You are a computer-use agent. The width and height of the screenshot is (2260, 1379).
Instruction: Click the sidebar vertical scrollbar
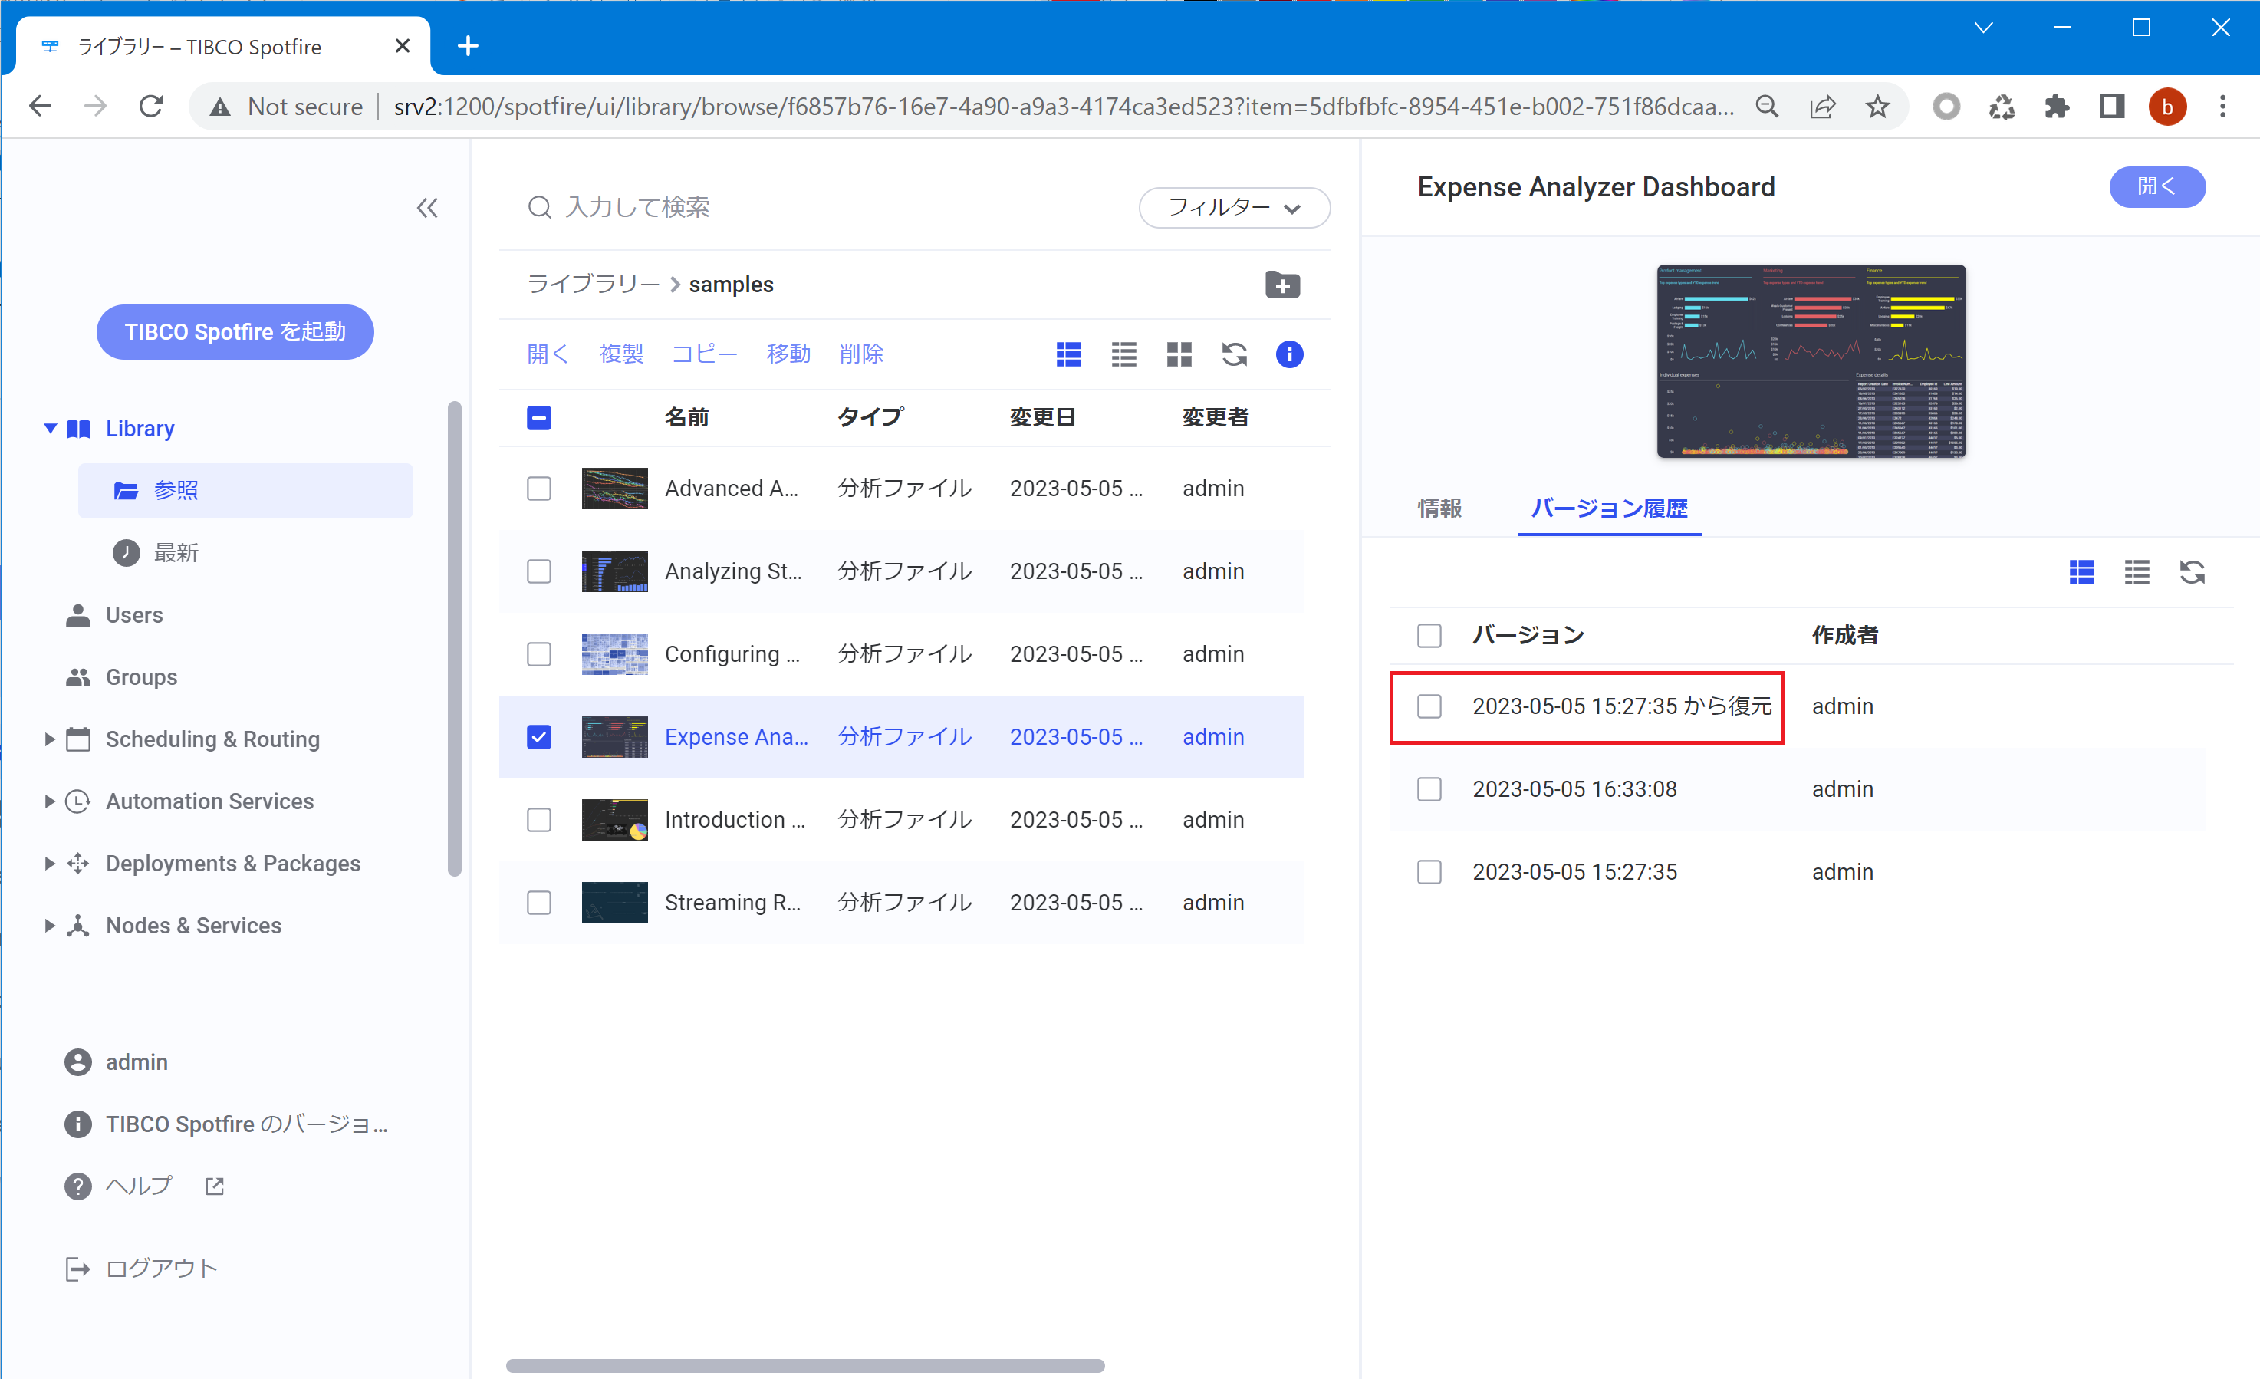click(x=454, y=639)
